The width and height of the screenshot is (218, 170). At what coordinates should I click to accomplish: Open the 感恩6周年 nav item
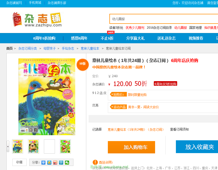[79, 38]
